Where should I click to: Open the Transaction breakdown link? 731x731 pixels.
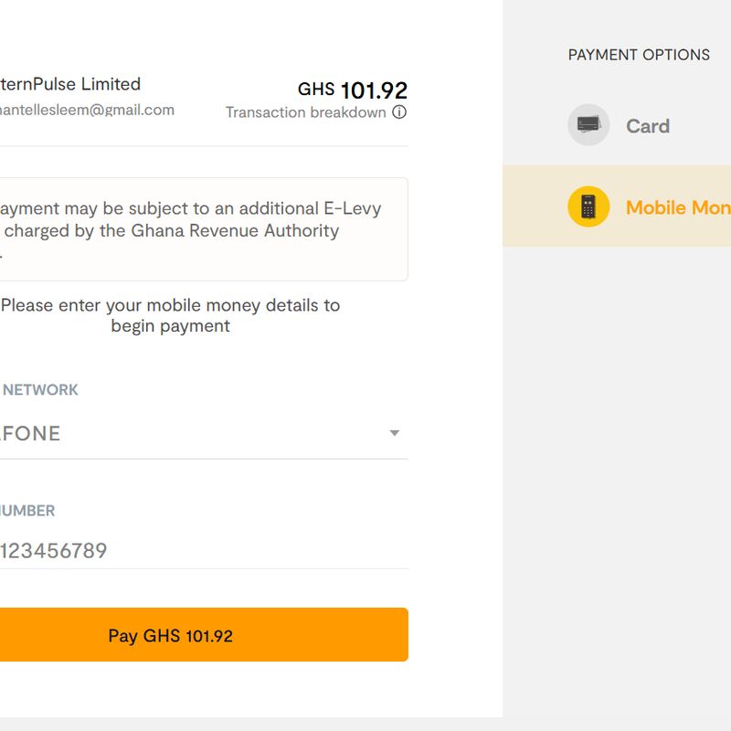pyautogui.click(x=306, y=112)
